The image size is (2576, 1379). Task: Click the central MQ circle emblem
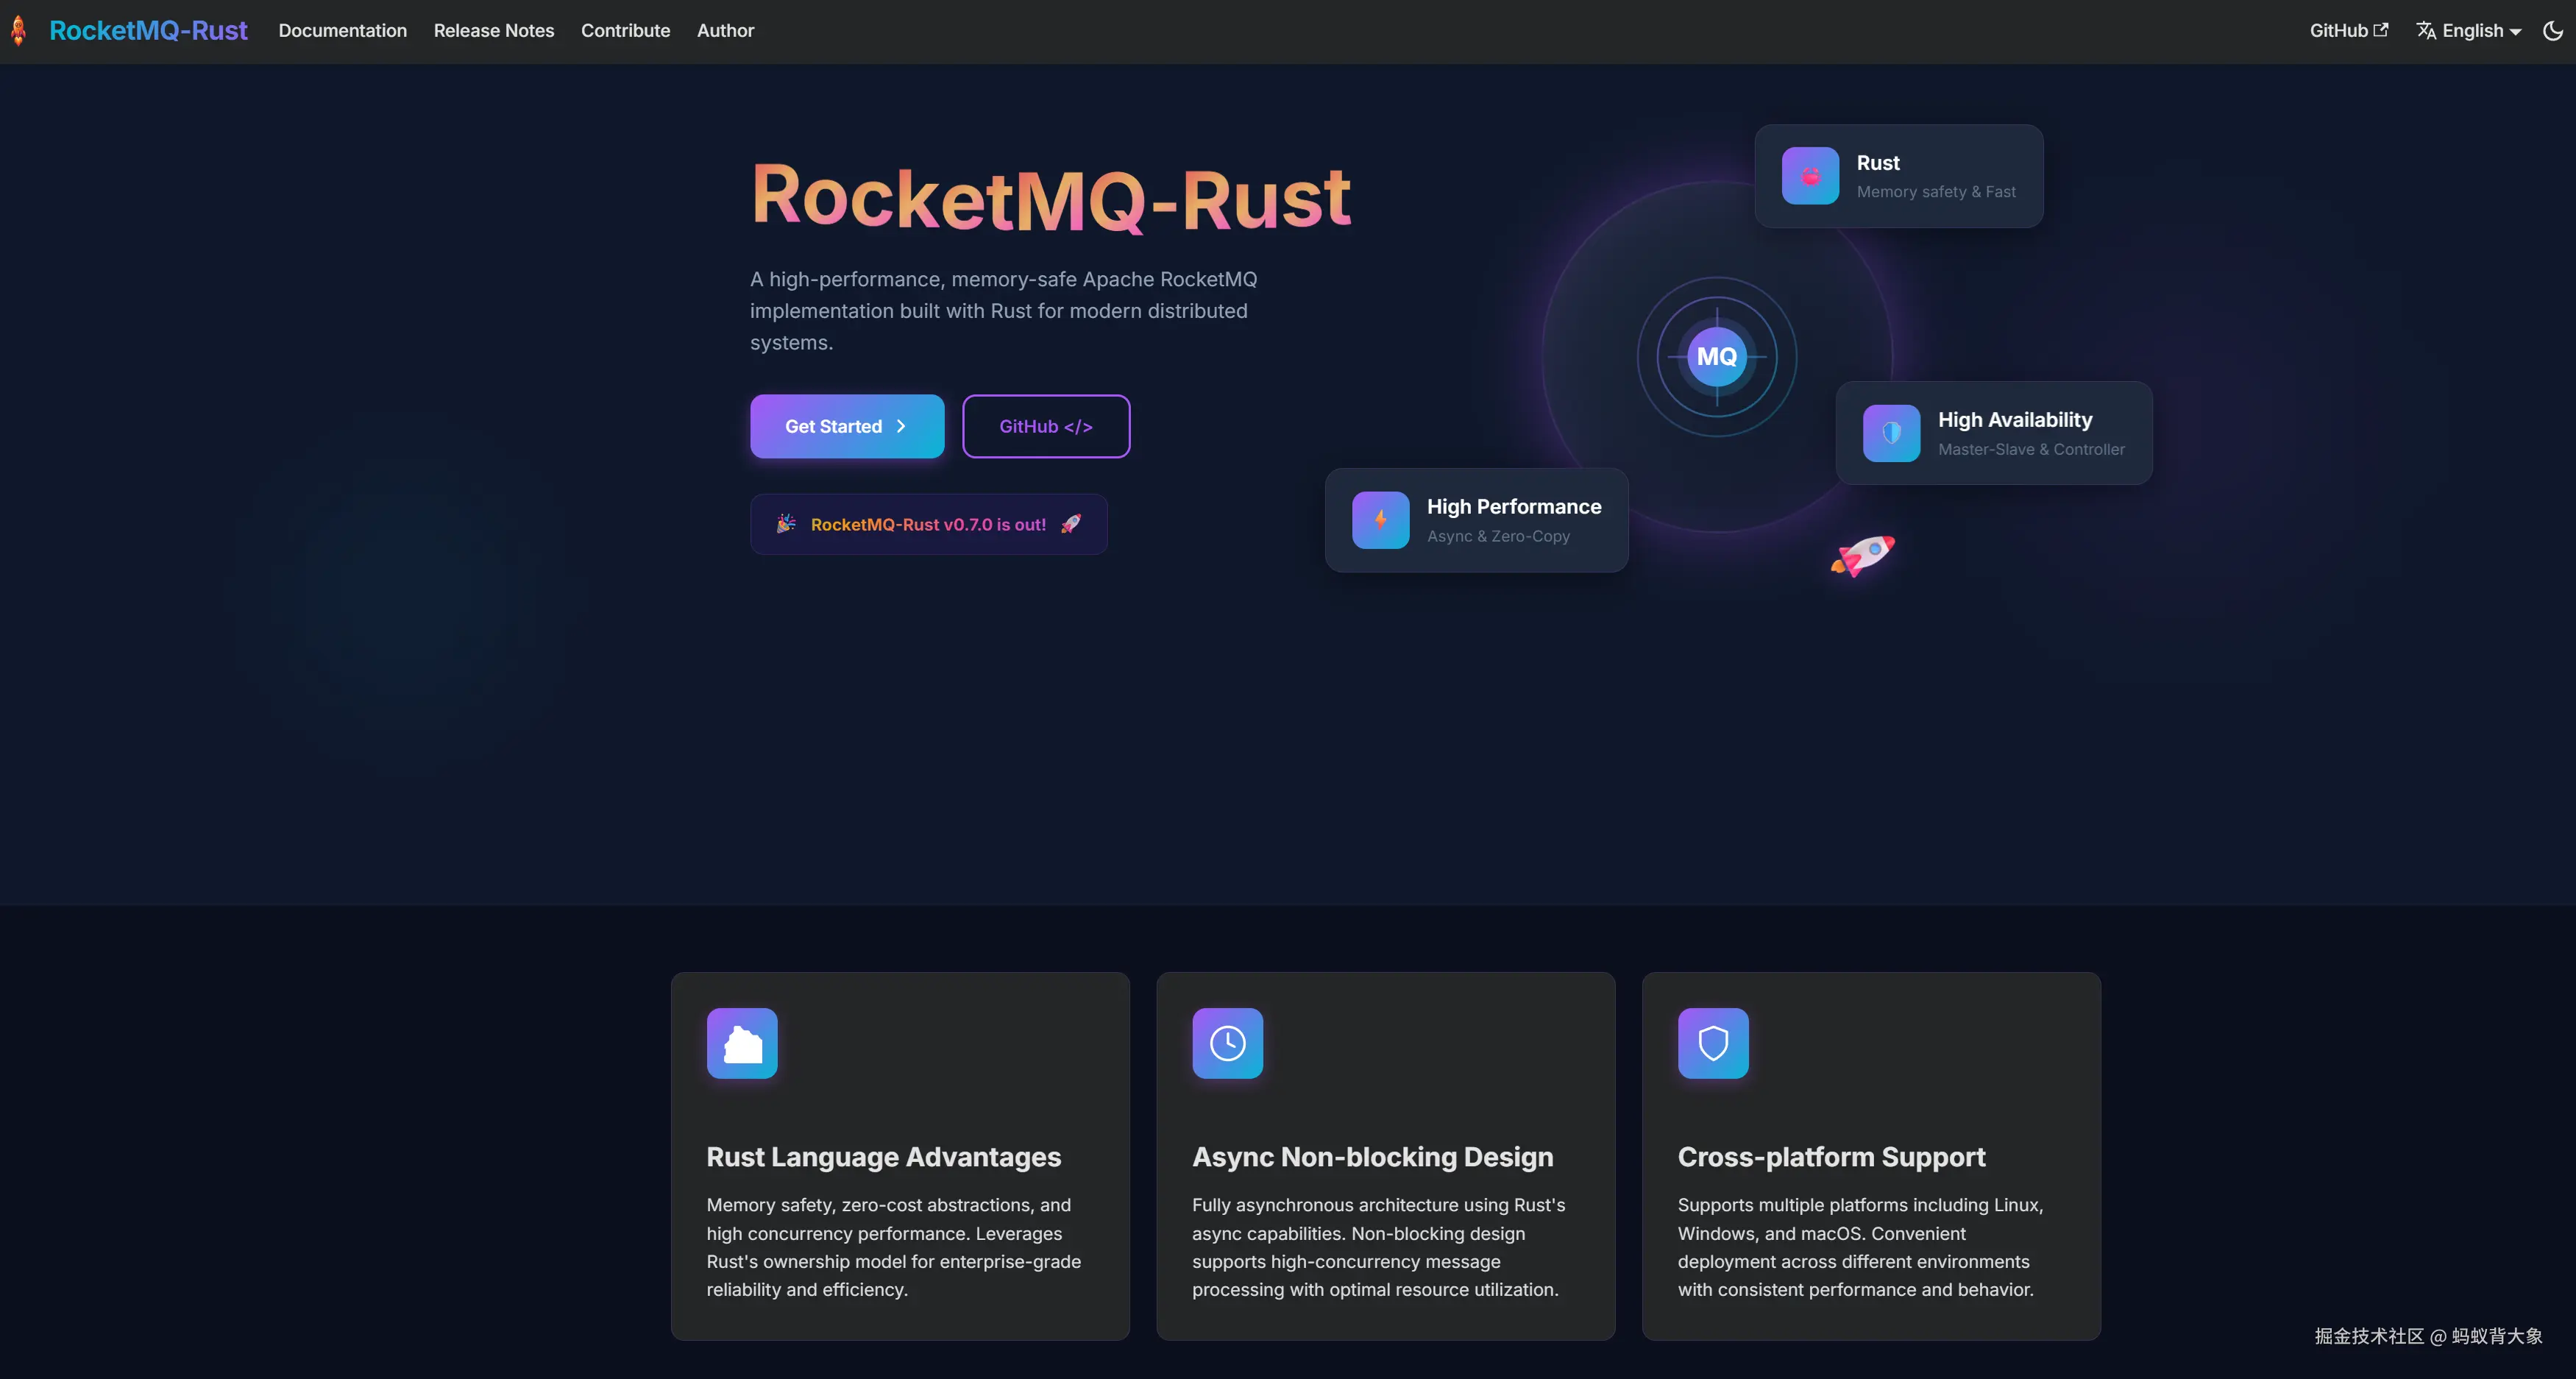click(1716, 356)
